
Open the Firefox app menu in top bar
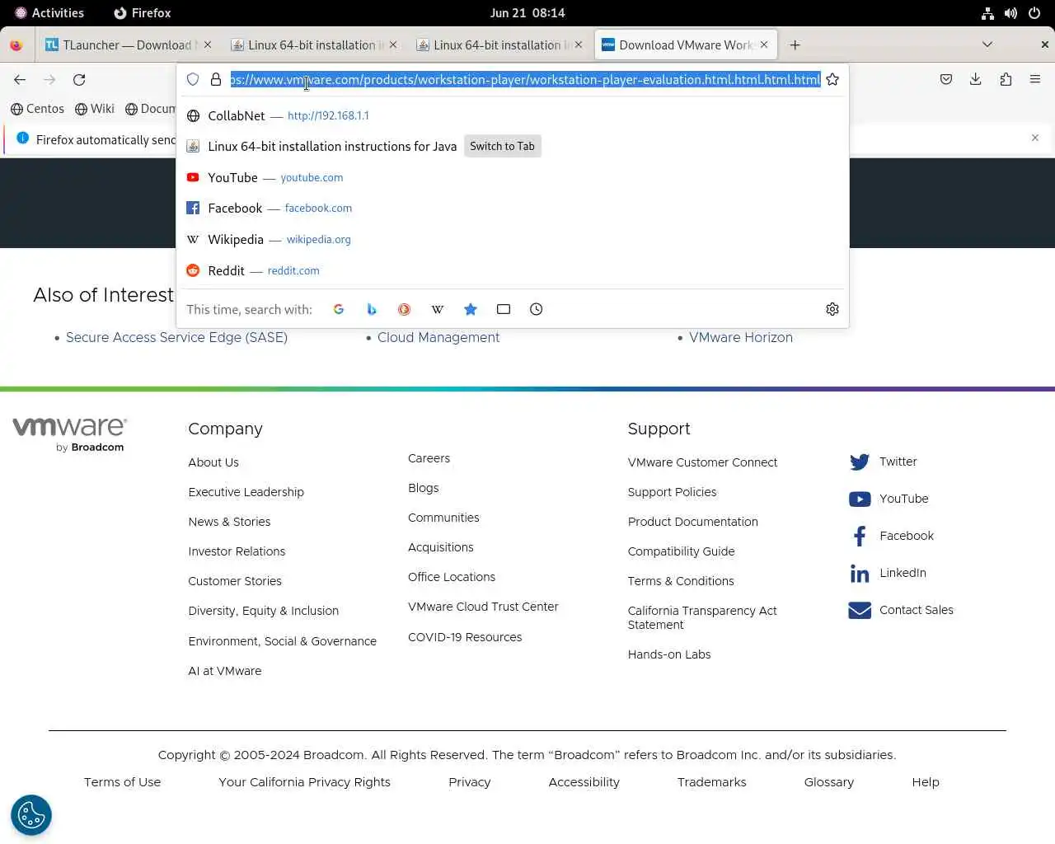(x=142, y=13)
